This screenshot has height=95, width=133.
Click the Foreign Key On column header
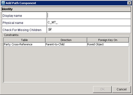coord(108,40)
